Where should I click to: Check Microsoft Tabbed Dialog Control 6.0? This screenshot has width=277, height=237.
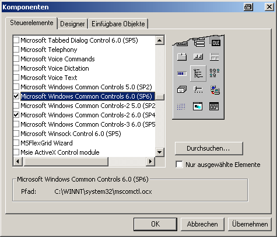point(16,40)
